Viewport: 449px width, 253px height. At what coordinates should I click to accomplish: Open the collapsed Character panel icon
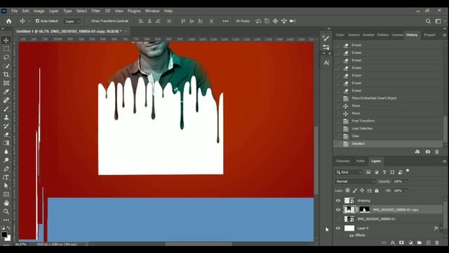click(326, 63)
